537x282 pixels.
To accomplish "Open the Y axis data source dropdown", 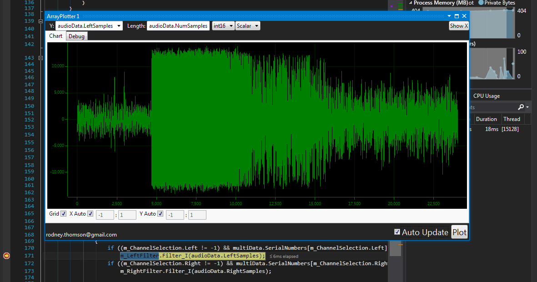I will click(x=119, y=26).
